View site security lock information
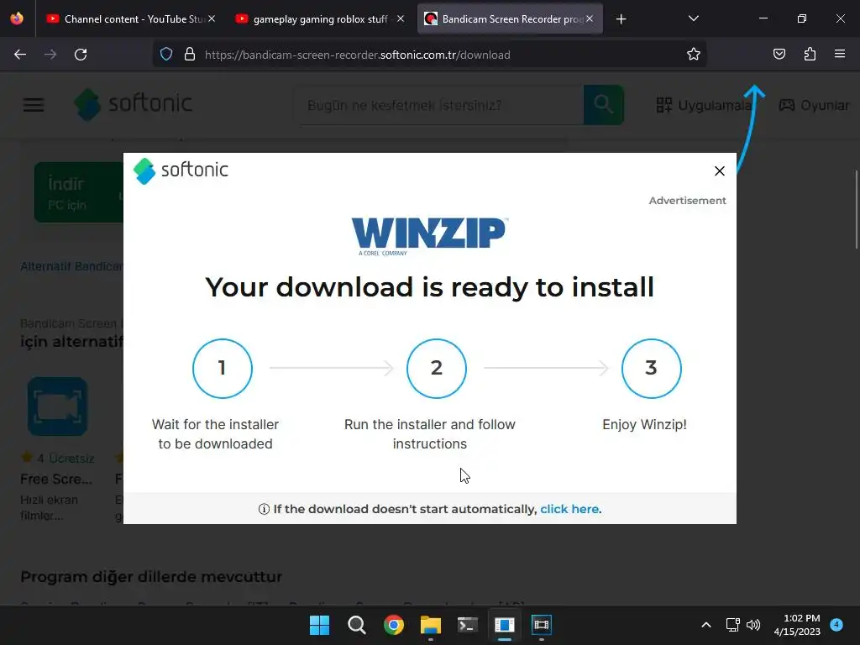Screen dimensions: 860x645 (x=190, y=55)
